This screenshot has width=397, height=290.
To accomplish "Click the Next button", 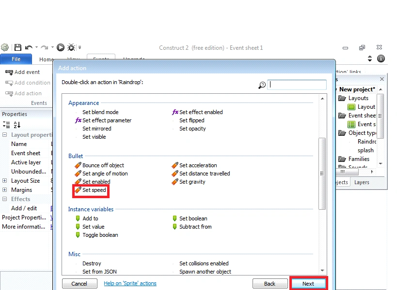I will pos(308,284).
